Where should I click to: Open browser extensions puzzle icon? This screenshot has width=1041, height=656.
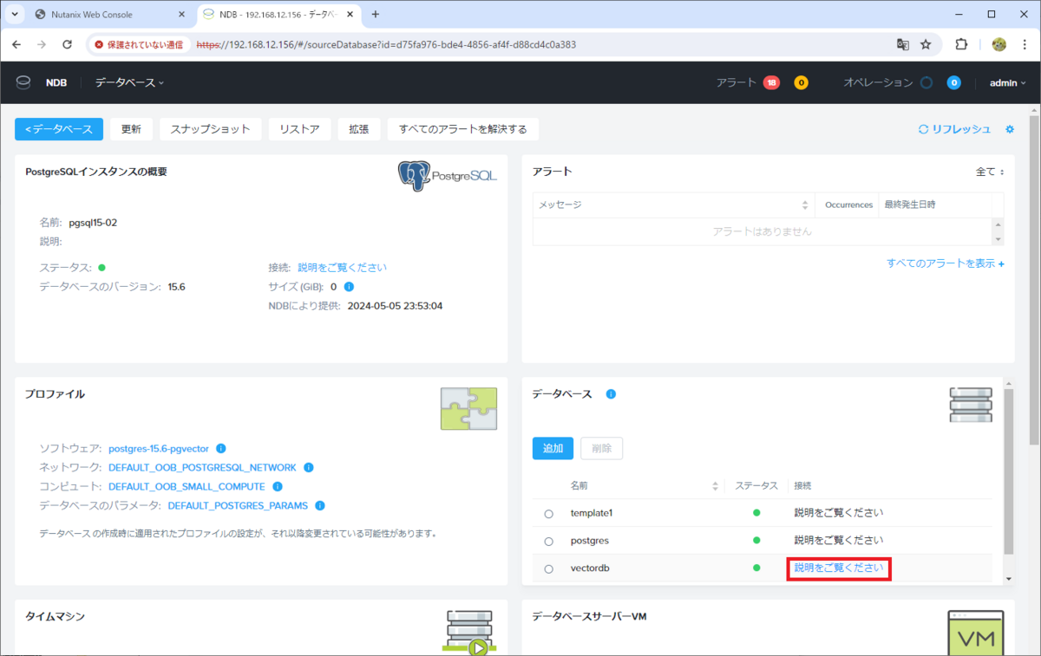(x=961, y=44)
